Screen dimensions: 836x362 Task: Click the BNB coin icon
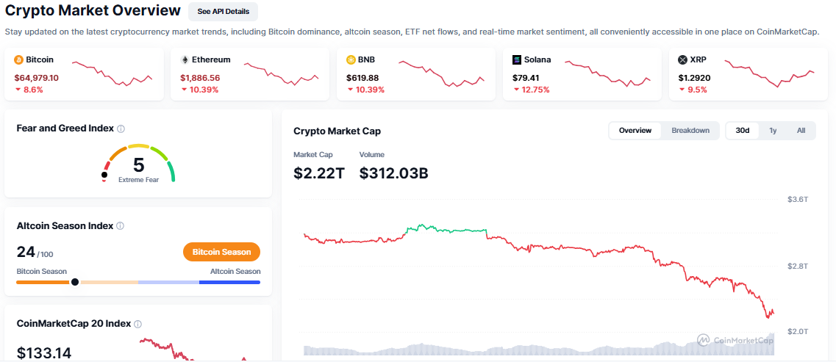coord(351,59)
